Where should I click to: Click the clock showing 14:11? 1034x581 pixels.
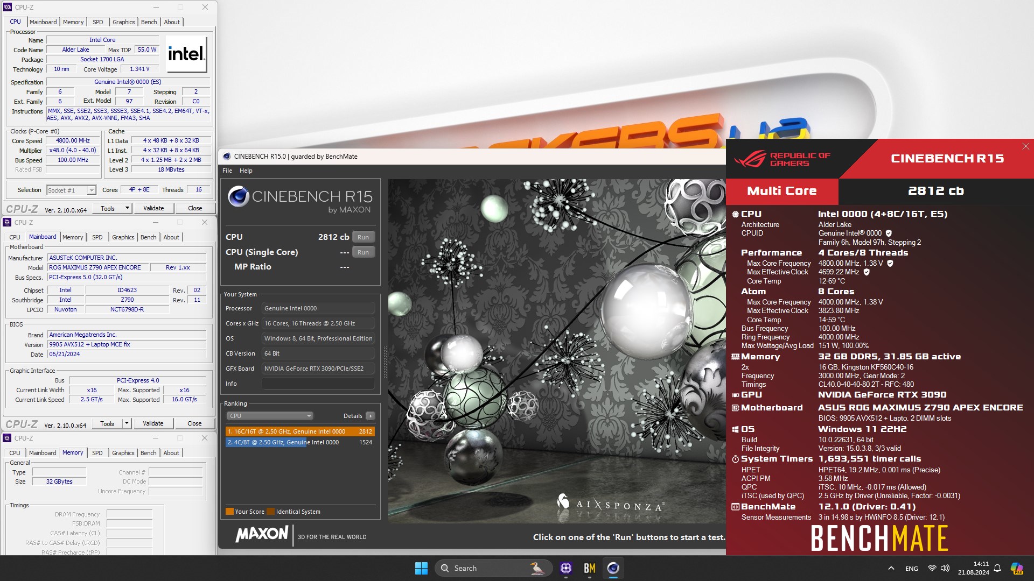(981, 564)
